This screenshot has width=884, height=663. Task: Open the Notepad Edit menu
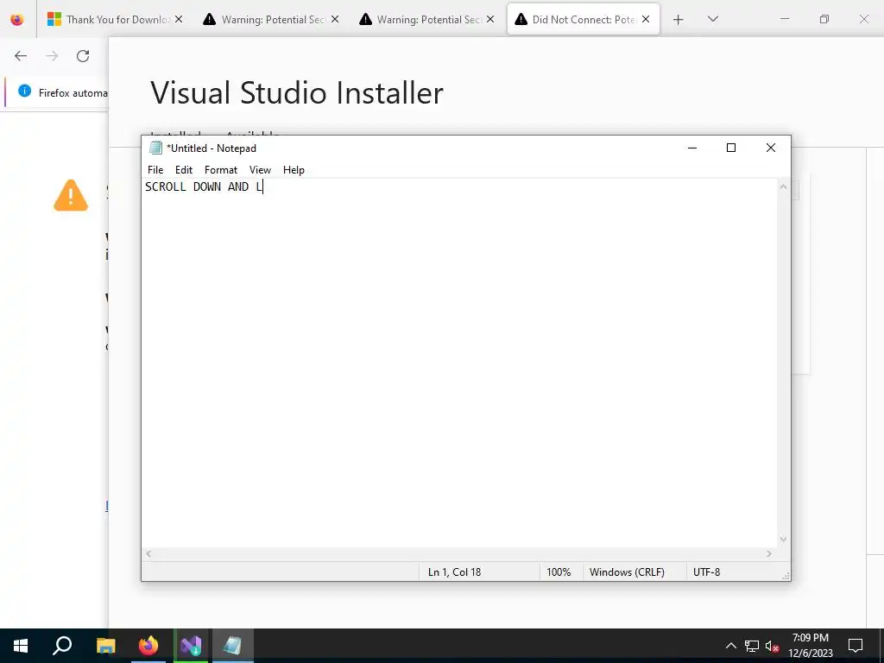point(184,170)
